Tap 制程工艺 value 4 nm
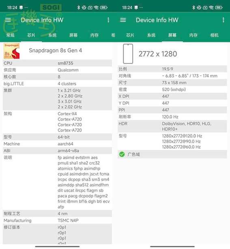 (x=62, y=214)
